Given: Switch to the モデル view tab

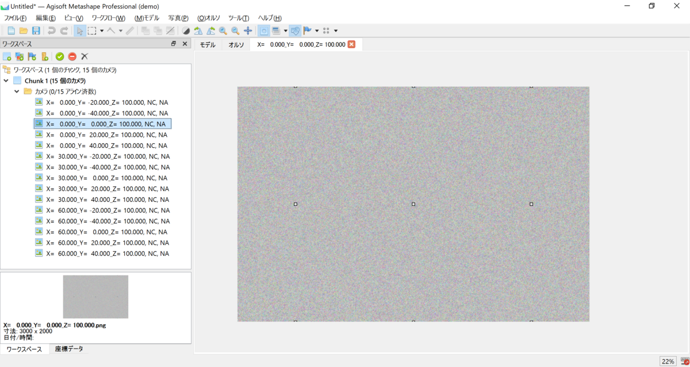Looking at the screenshot, I should pos(208,44).
